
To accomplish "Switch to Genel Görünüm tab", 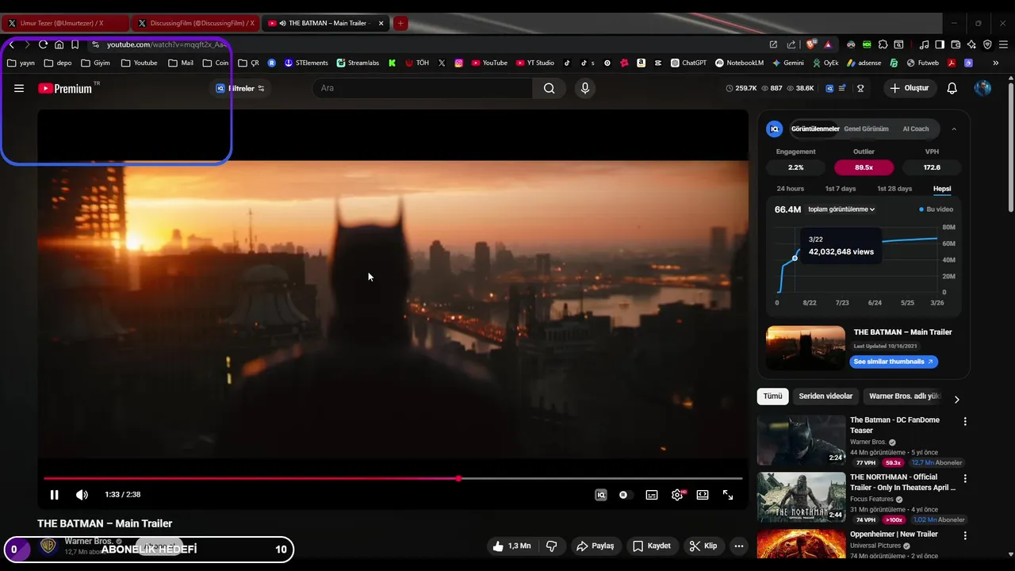I will (x=866, y=129).
